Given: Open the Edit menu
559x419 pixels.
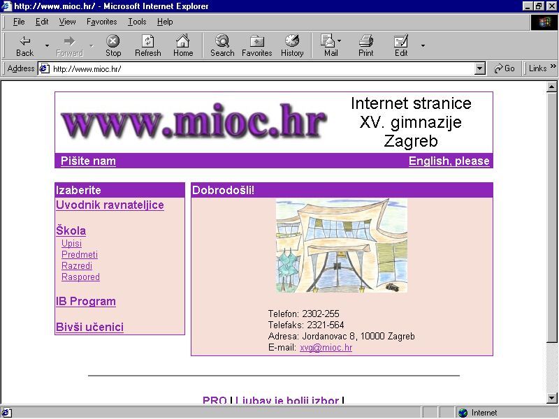Looking at the screenshot, I should tap(42, 22).
